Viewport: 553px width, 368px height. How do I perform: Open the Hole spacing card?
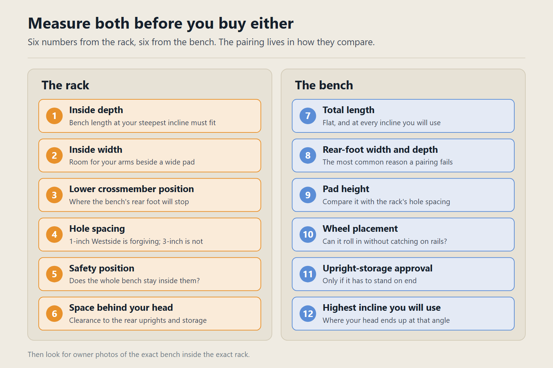pyautogui.click(x=150, y=235)
